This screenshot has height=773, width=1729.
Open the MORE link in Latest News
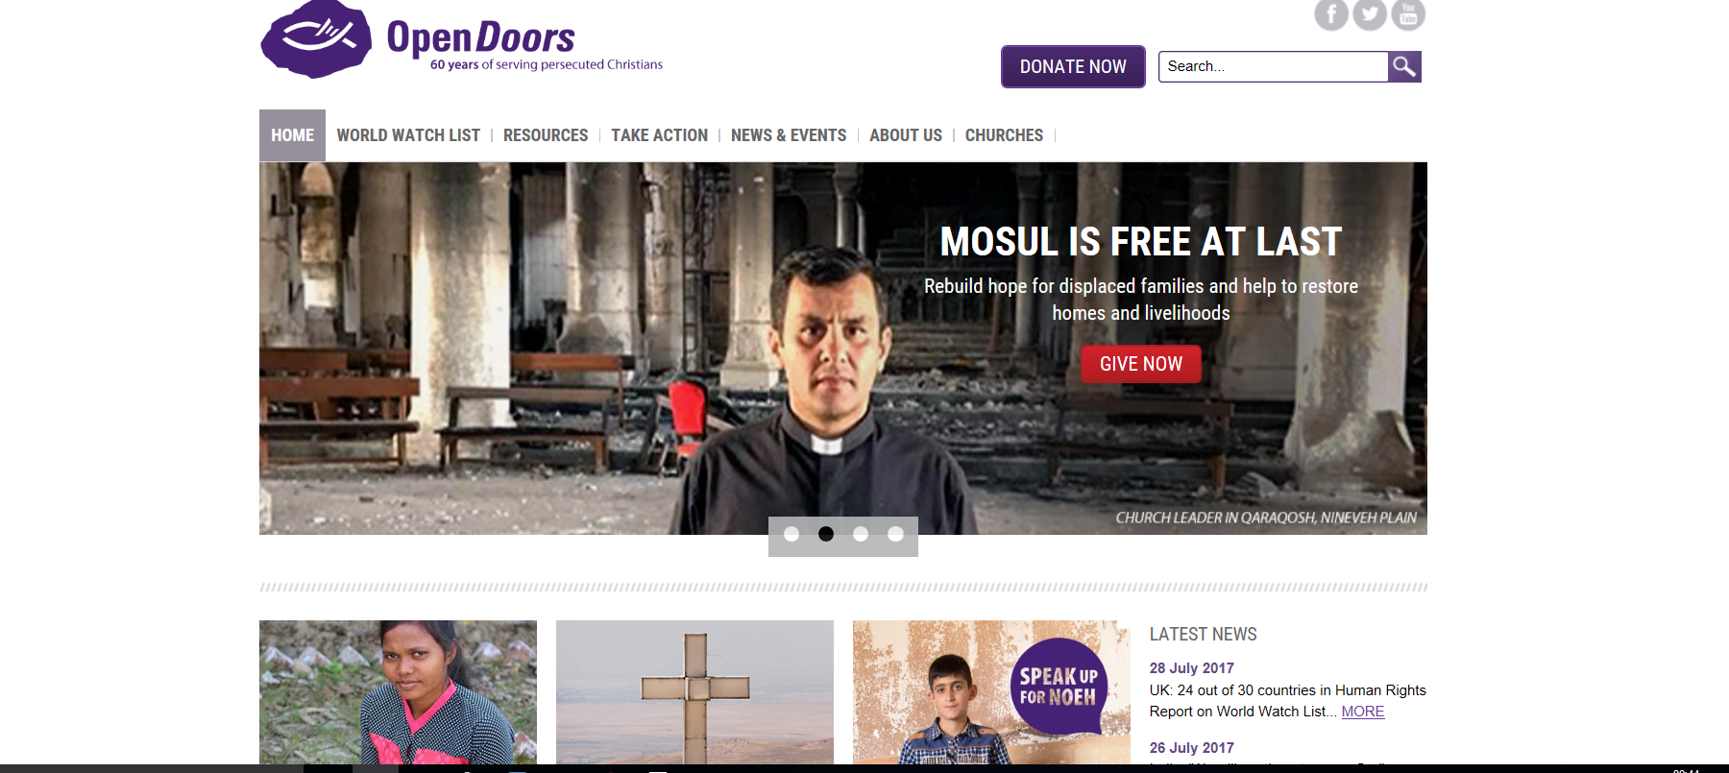click(x=1363, y=712)
